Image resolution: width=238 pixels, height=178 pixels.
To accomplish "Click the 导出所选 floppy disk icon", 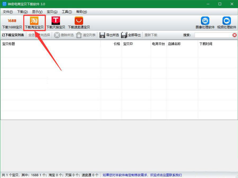I will [x=102, y=35].
